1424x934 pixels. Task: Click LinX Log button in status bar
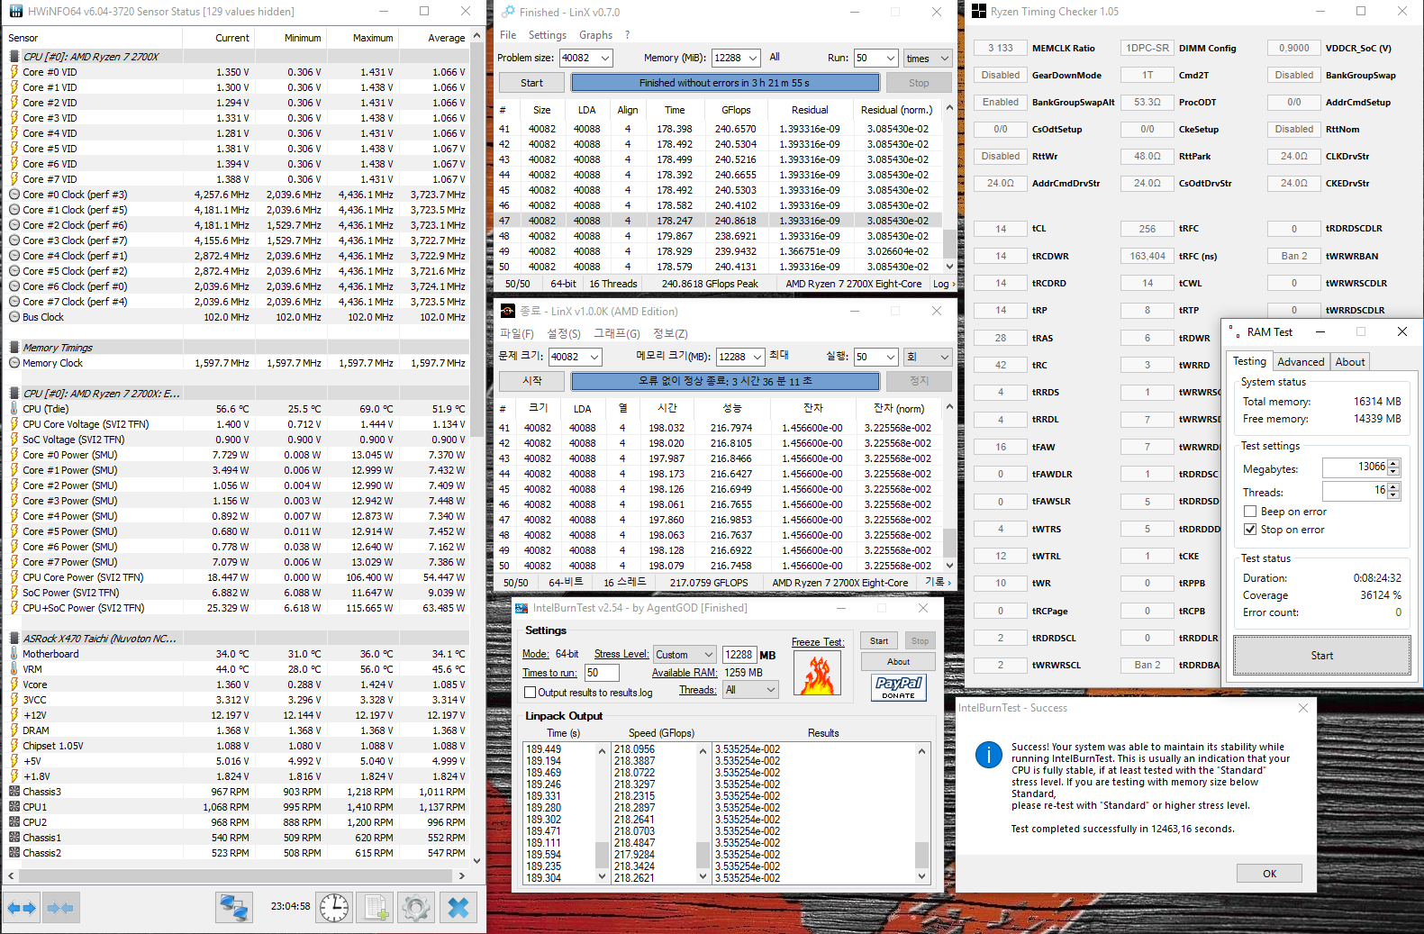tap(943, 284)
